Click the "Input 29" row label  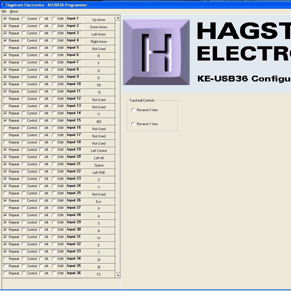click(x=74, y=222)
